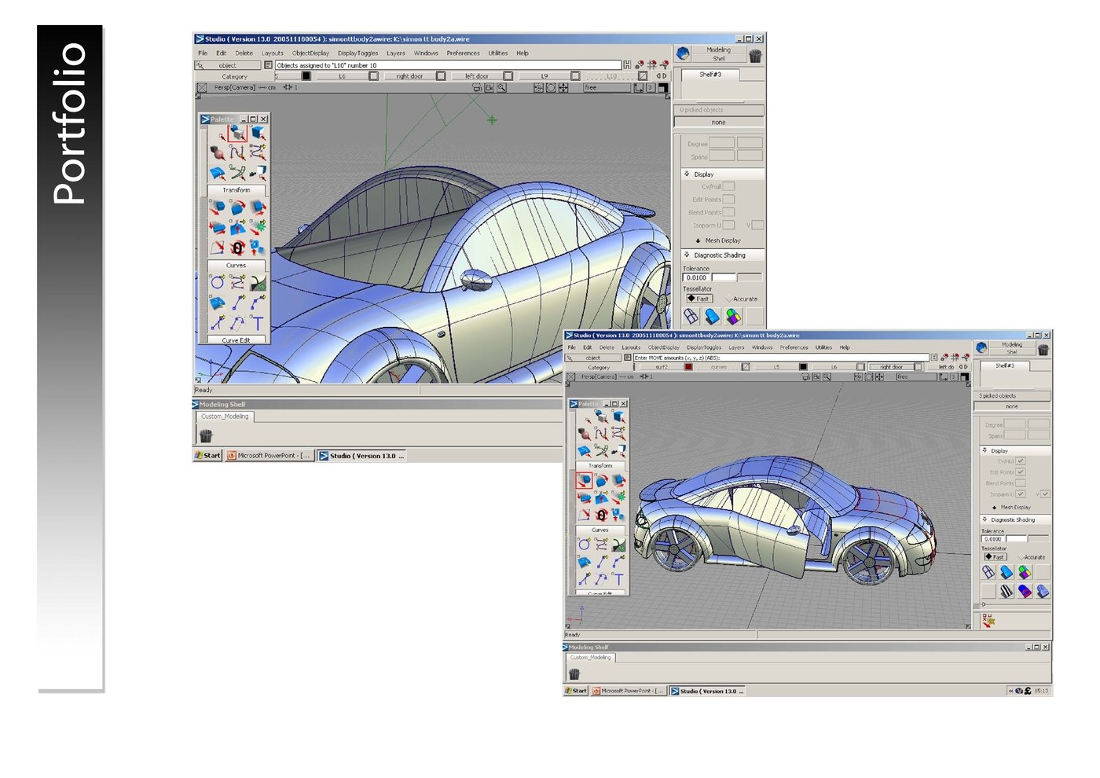Viewport: 1100px width, 778px height.
Task: Click the zebra stripes shading icon in lower-right window
Action: point(1006,591)
